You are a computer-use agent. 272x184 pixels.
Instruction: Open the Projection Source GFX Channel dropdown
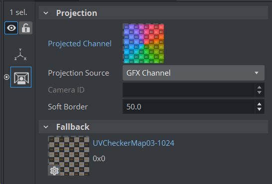click(193, 73)
